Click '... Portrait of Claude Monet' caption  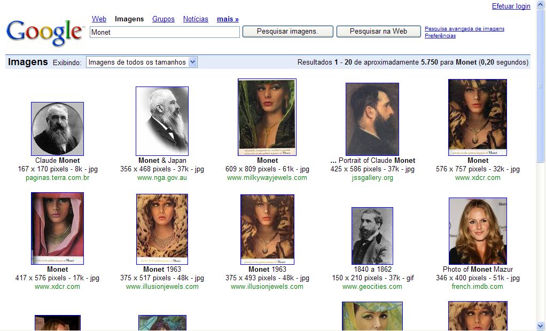pos(372,161)
